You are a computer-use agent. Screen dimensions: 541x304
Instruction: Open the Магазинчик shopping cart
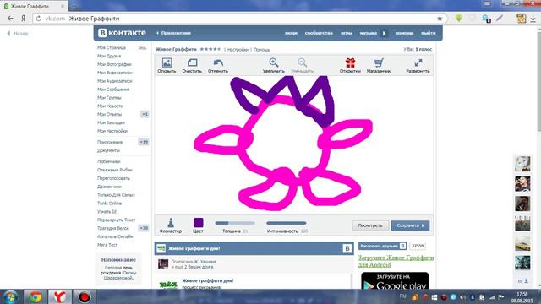tap(379, 65)
